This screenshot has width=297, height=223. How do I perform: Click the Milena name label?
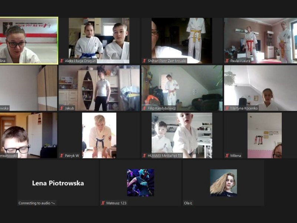[x=235, y=156]
